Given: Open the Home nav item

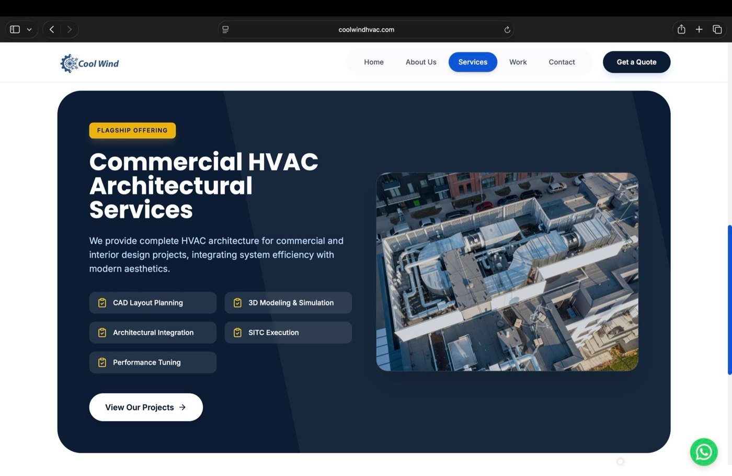Looking at the screenshot, I should tap(374, 62).
